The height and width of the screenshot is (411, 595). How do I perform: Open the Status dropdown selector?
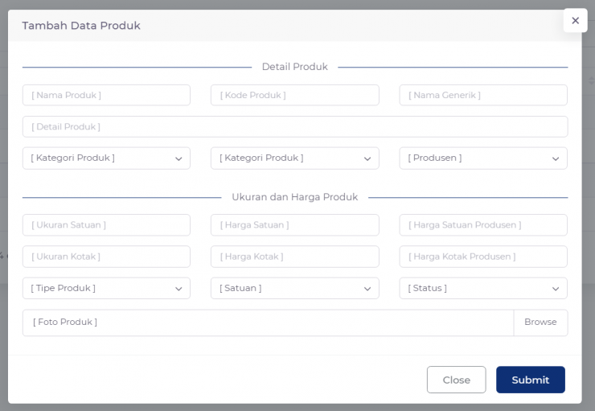click(x=483, y=289)
